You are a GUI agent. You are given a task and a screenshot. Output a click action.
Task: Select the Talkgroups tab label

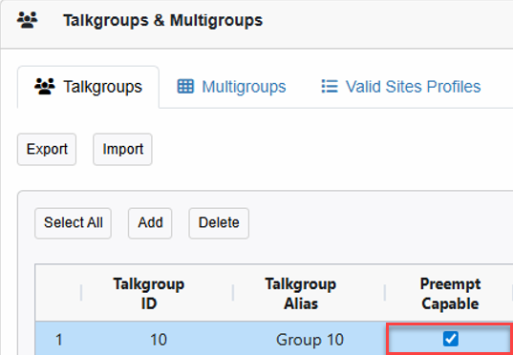[103, 87]
